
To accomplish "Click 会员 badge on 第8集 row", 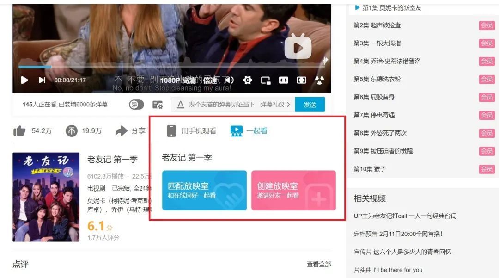I will 487,133.
